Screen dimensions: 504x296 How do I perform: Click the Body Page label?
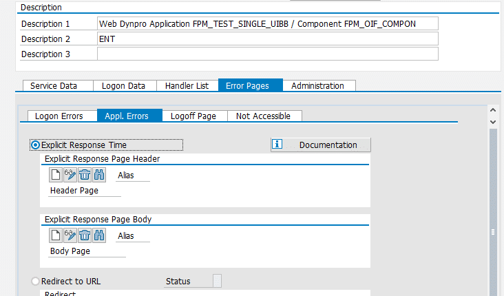(70, 251)
